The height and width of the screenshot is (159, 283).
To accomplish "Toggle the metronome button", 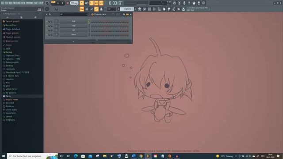I will [x=82, y=3].
